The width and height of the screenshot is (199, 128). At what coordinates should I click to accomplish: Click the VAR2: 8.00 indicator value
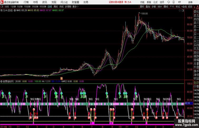pyautogui.click(x=67, y=81)
